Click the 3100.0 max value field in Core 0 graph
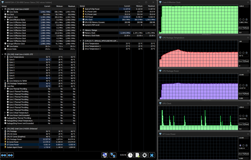This screenshot has height=160, width=251. coord(243,6)
